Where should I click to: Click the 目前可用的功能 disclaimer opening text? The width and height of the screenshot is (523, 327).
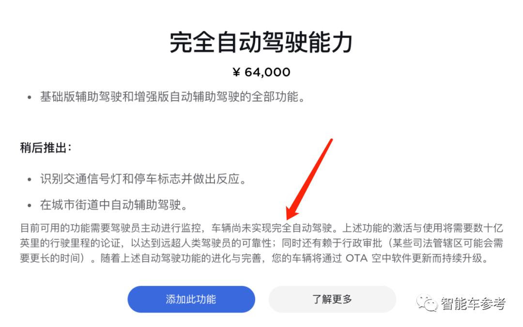(x=55, y=228)
